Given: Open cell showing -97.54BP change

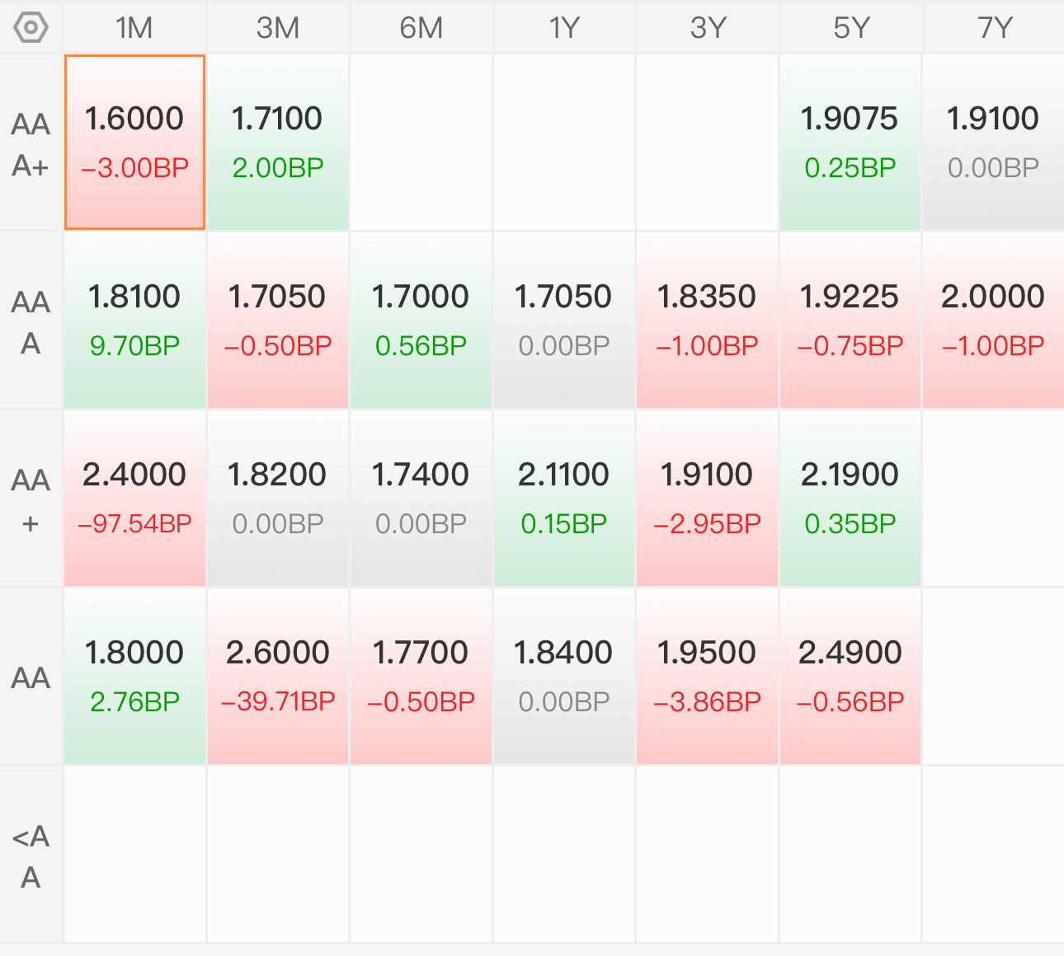Looking at the screenshot, I should (134, 499).
